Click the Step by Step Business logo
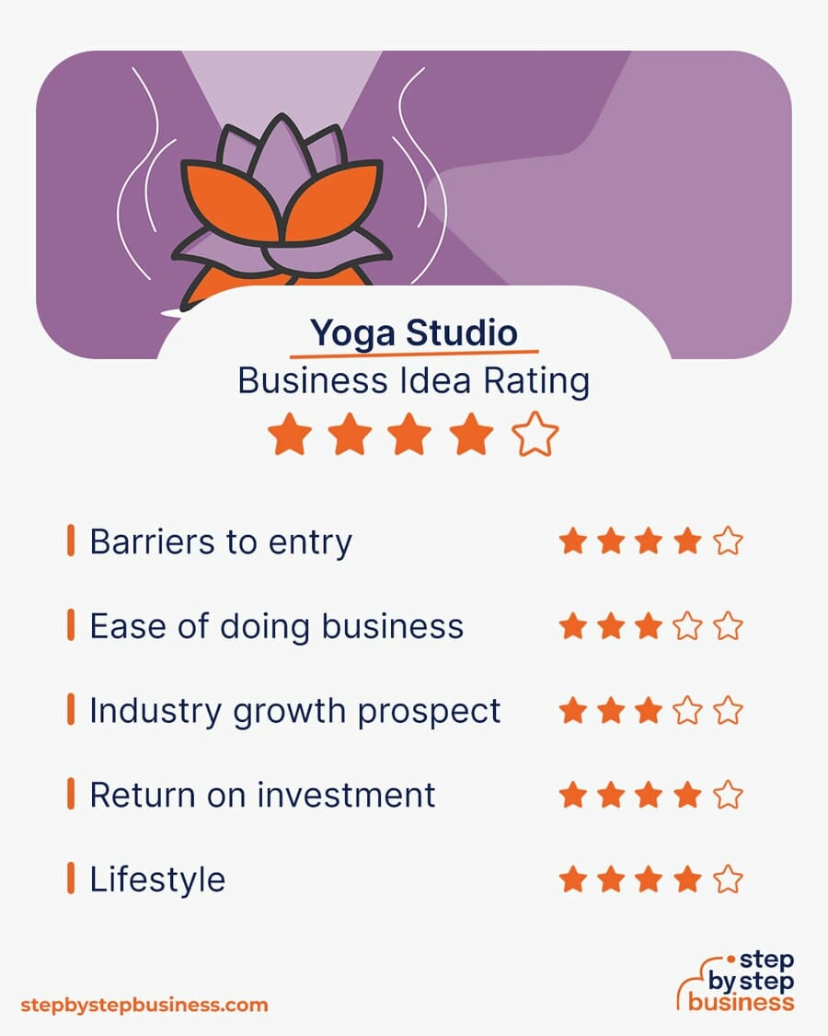Image resolution: width=828 pixels, height=1036 pixels. [x=736, y=981]
